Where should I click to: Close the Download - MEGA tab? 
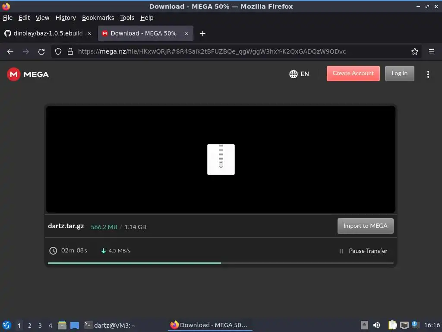[186, 33]
